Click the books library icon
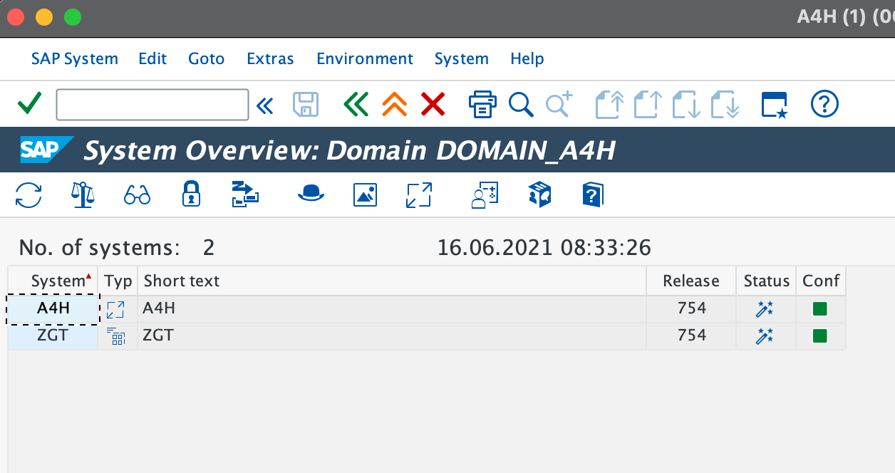Screen dimensions: 895x473 tap(539, 194)
